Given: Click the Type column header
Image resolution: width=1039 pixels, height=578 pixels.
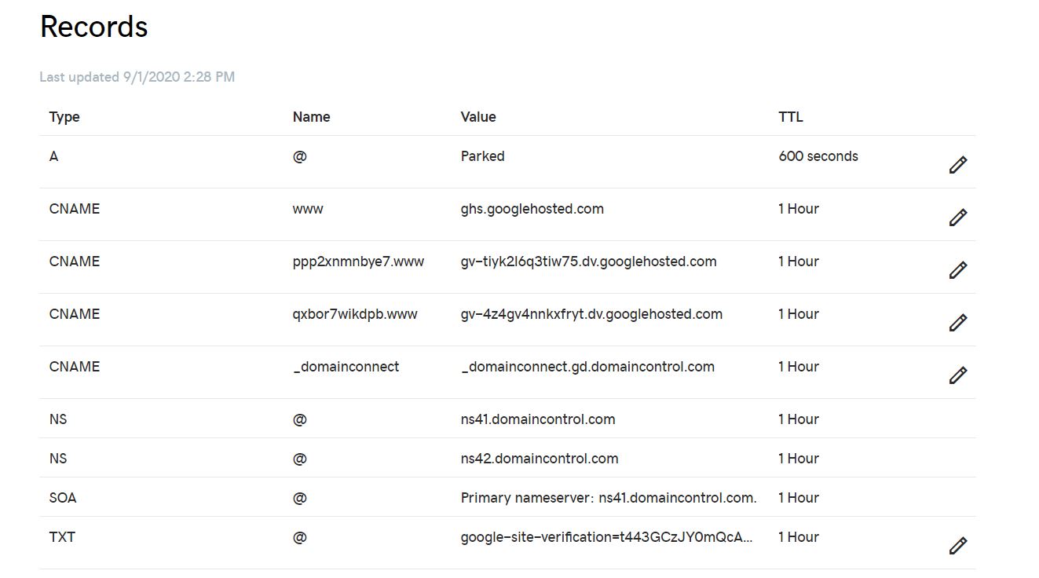Looking at the screenshot, I should [x=64, y=117].
